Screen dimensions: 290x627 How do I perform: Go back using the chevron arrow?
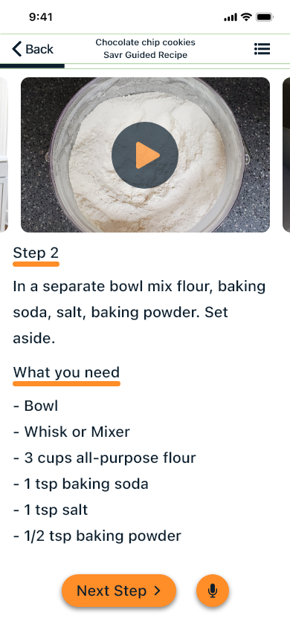[17, 49]
